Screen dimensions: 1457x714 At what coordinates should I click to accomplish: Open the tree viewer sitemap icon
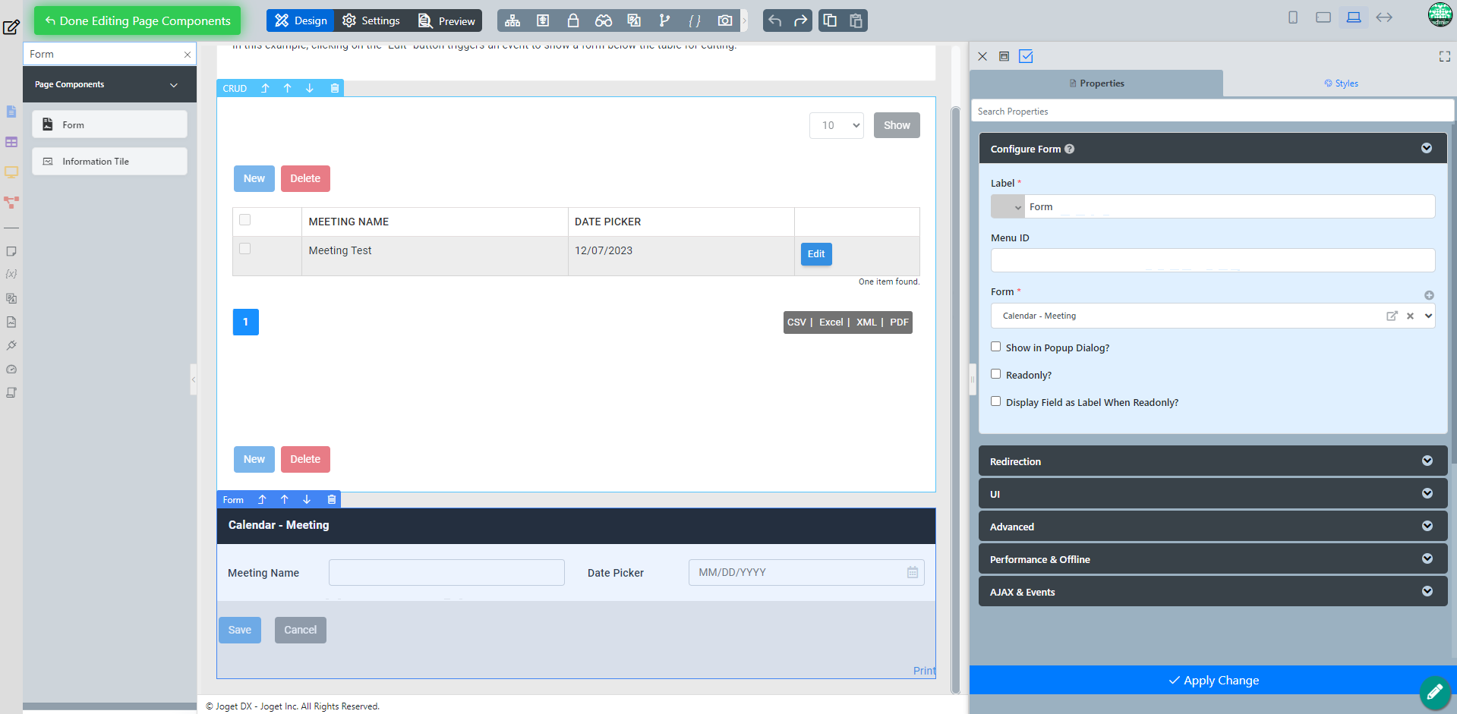tap(512, 20)
